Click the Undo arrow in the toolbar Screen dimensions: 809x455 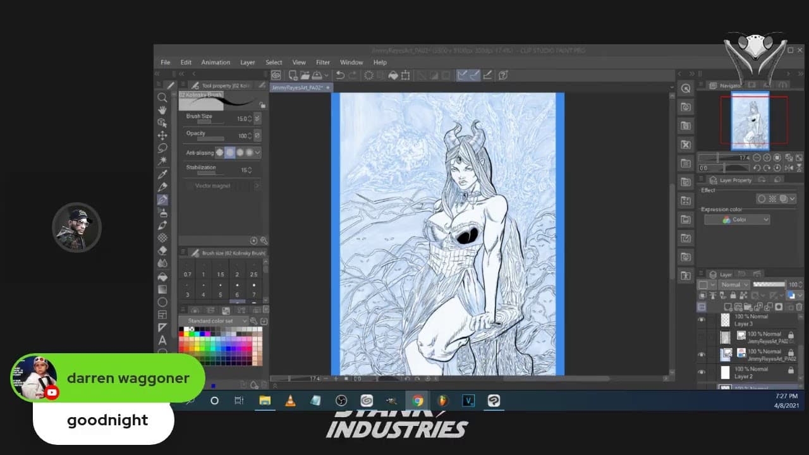tap(340, 75)
